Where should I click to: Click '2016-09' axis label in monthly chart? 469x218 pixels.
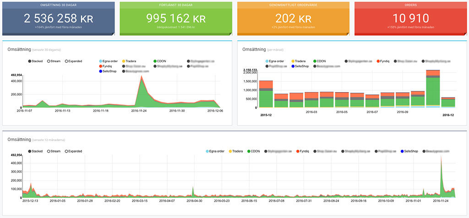[x=403, y=113]
